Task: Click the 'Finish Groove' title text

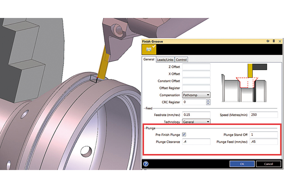Action: pyautogui.click(x=152, y=41)
